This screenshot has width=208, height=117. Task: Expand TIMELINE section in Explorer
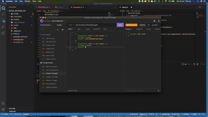[12, 111]
